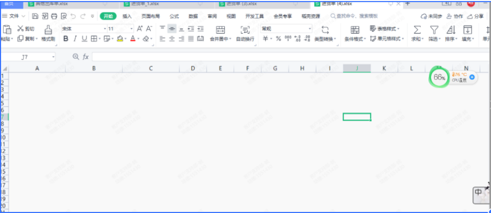Click the Print icon in quick access toolbar
Image resolution: width=491 pixels, height=213 pixels.
point(54,16)
